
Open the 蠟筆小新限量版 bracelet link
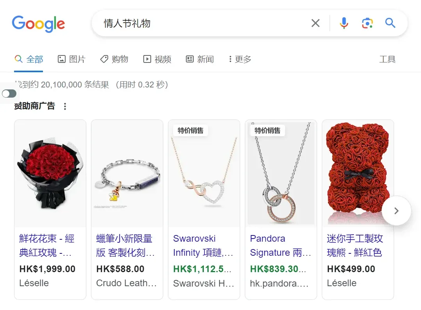125,246
